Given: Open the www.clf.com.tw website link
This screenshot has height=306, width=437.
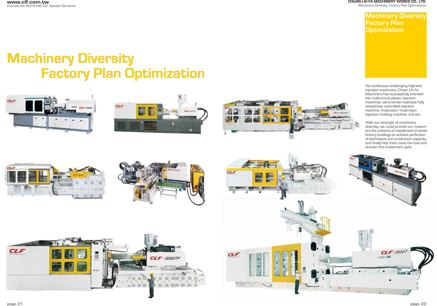Looking at the screenshot, I should [28, 2].
